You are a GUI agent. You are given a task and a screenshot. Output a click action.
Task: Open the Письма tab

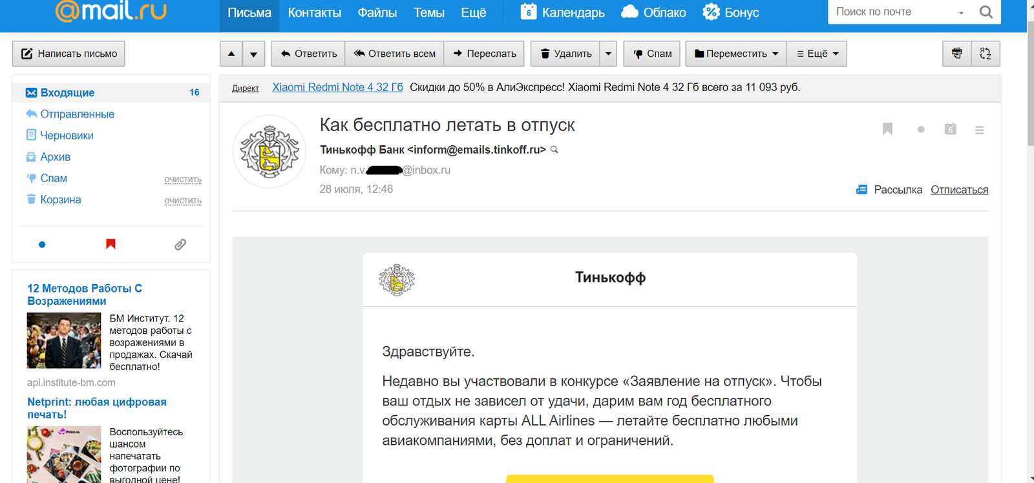(x=249, y=13)
